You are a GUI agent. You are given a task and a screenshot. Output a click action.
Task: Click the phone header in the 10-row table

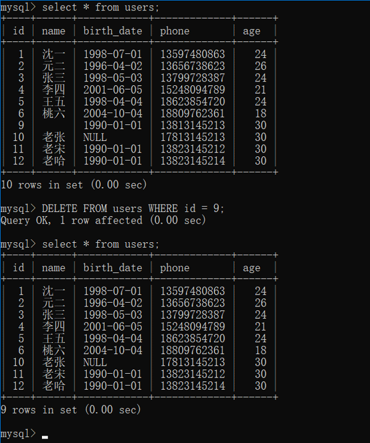(175, 31)
